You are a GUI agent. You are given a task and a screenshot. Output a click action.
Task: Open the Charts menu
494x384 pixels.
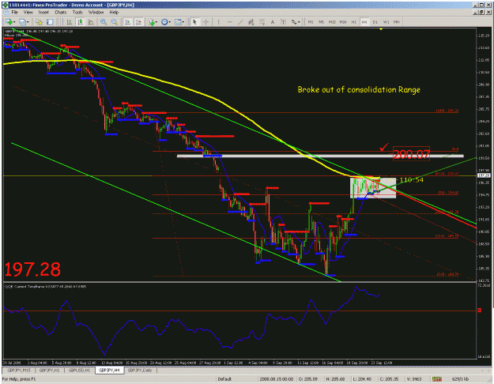(61, 13)
